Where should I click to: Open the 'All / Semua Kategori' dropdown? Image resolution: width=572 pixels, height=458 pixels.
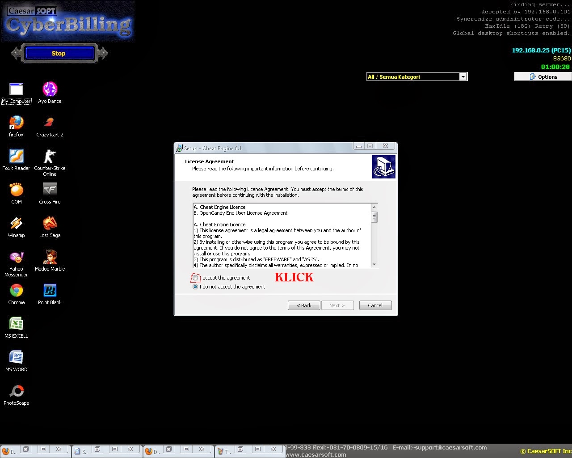pyautogui.click(x=463, y=76)
